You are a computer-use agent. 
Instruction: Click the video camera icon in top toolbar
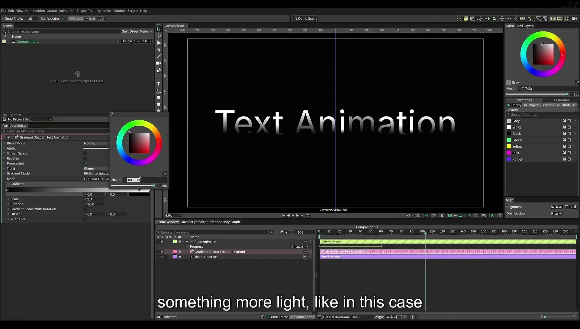[x=574, y=19]
